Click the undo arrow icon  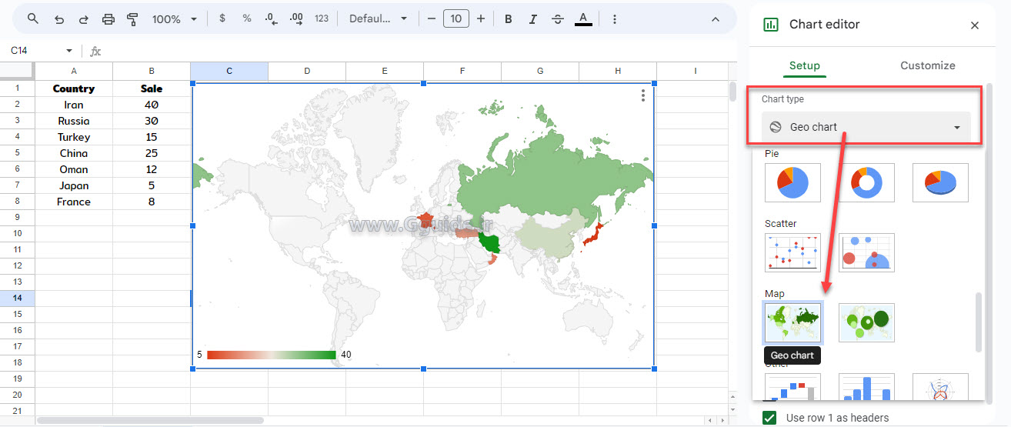[x=59, y=18]
